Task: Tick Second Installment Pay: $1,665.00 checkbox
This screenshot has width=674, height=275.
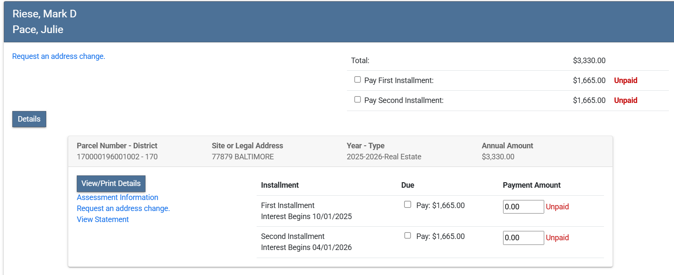Action: [408, 236]
